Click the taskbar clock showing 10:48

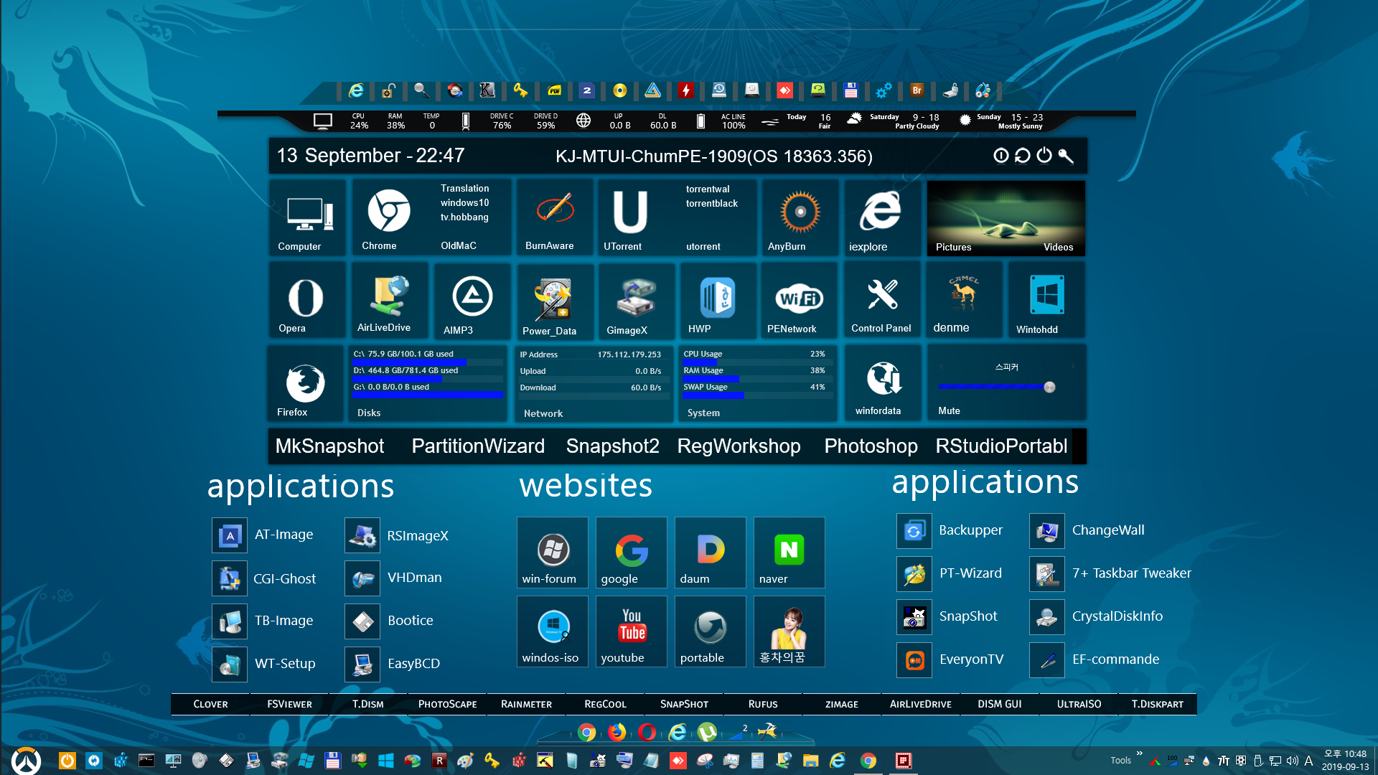pyautogui.click(x=1345, y=760)
